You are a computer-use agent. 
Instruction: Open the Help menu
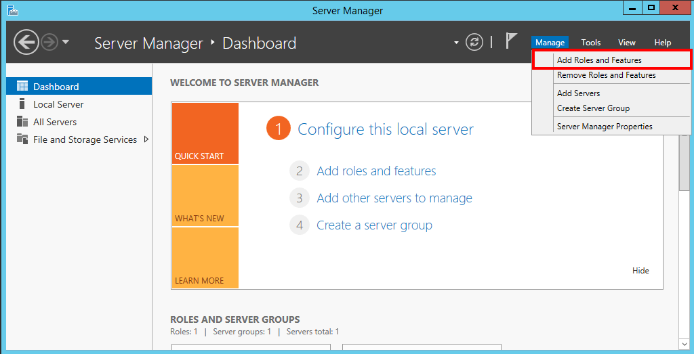(663, 43)
